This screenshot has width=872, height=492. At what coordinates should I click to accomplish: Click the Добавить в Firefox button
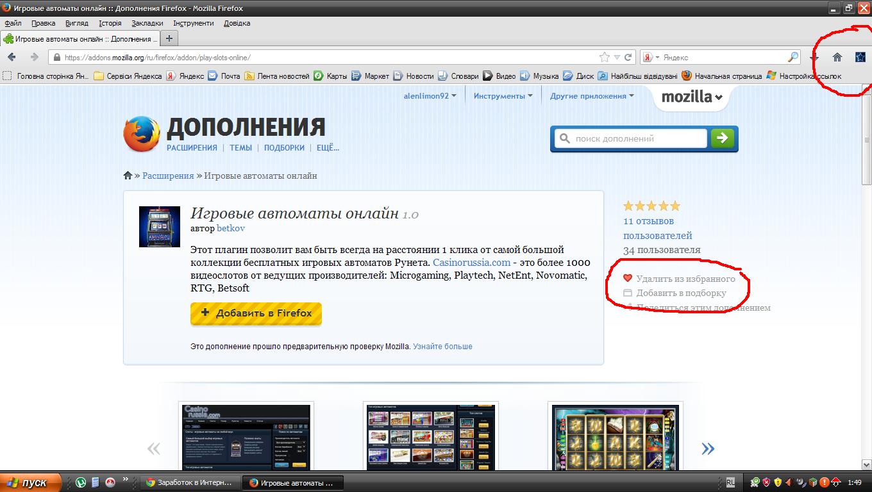(x=256, y=313)
